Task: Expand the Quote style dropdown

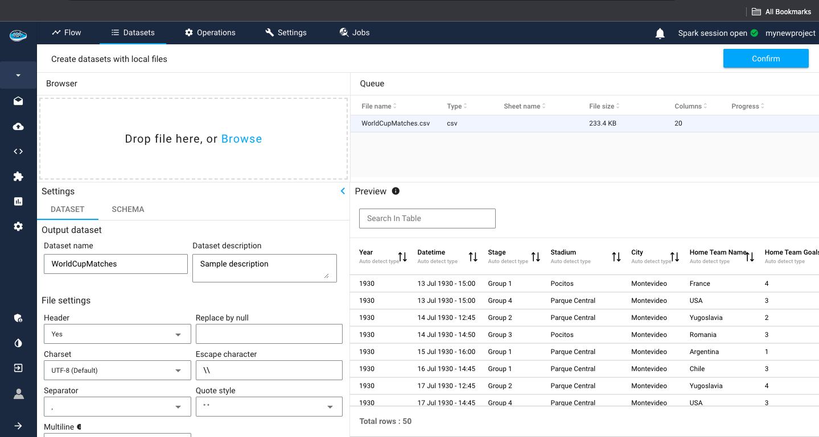Action: pyautogui.click(x=269, y=407)
